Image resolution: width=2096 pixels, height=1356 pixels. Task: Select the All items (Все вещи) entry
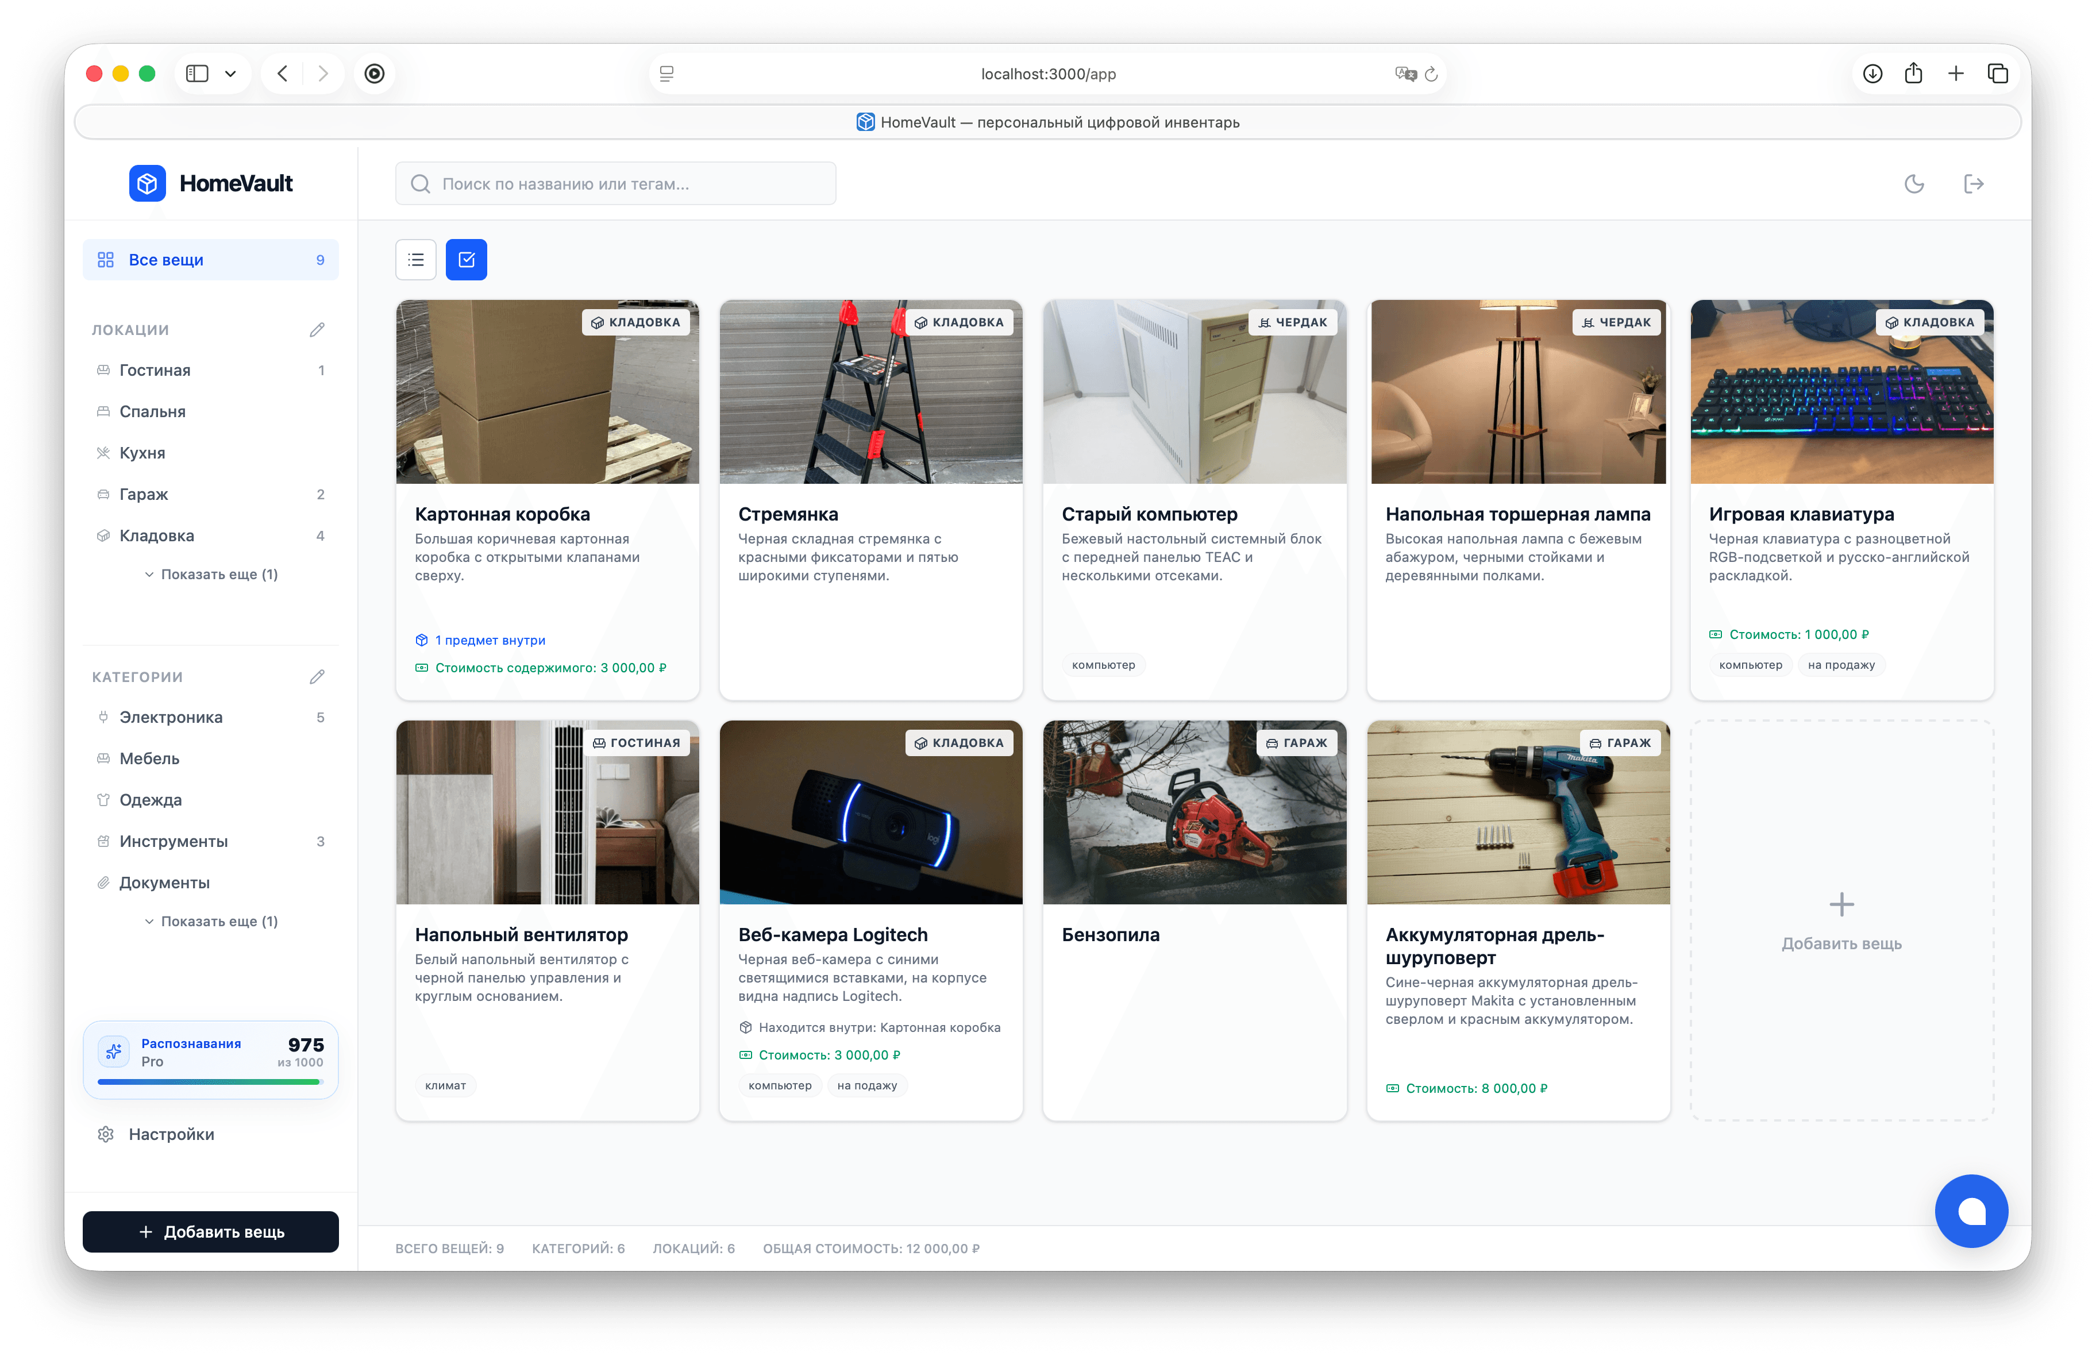210,260
